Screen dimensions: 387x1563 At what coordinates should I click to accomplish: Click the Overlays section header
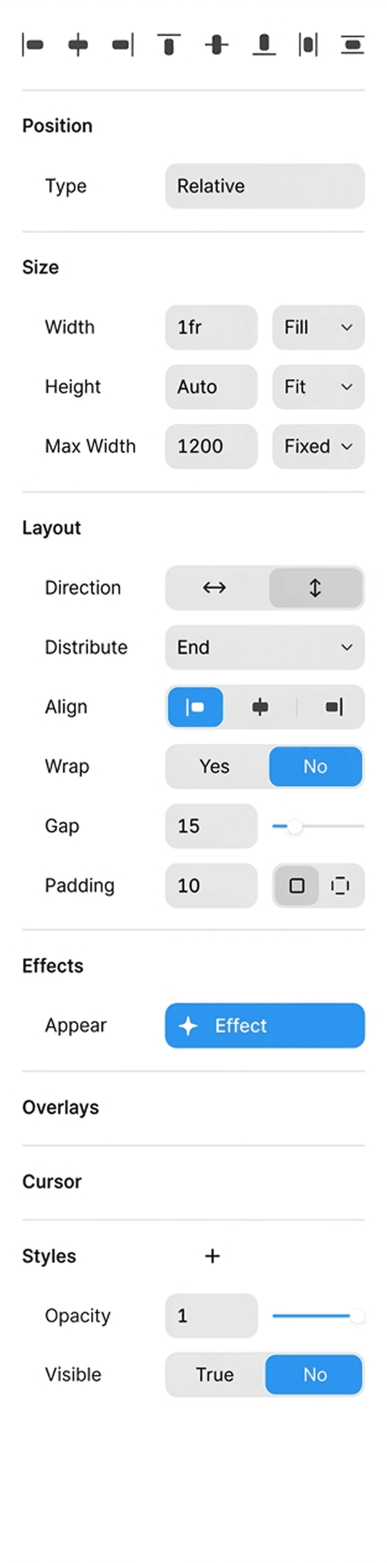point(61,1107)
